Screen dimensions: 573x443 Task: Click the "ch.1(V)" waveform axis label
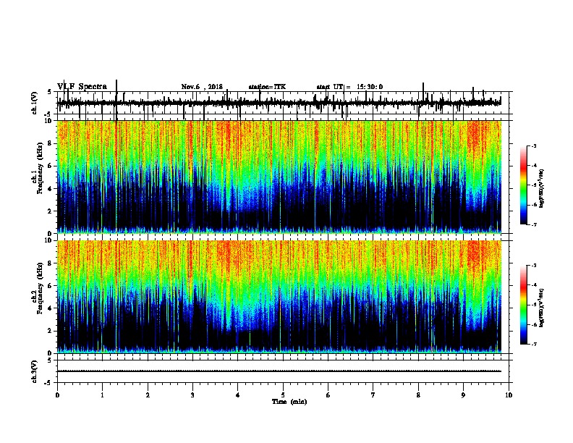pos(34,103)
